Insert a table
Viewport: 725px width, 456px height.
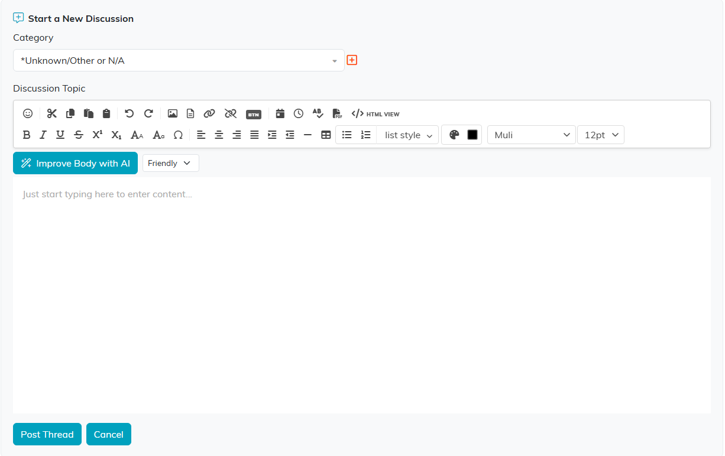point(326,135)
